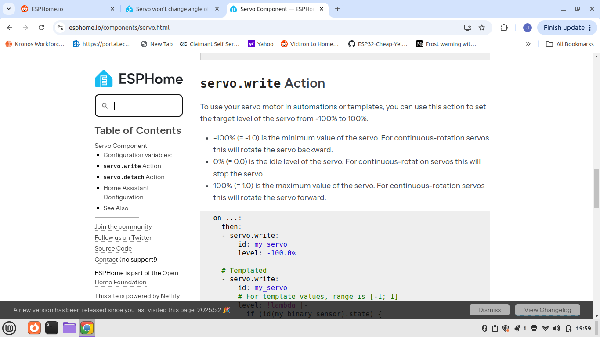Click the browser back arrow
The image size is (600, 337).
tap(10, 28)
